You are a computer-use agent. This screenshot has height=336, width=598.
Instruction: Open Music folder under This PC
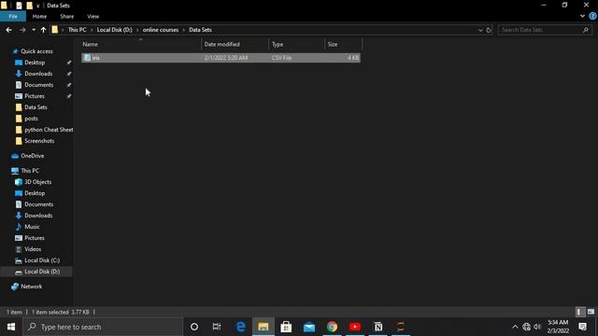[32, 227]
